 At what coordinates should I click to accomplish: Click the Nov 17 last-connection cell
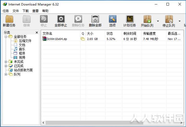point(174,39)
